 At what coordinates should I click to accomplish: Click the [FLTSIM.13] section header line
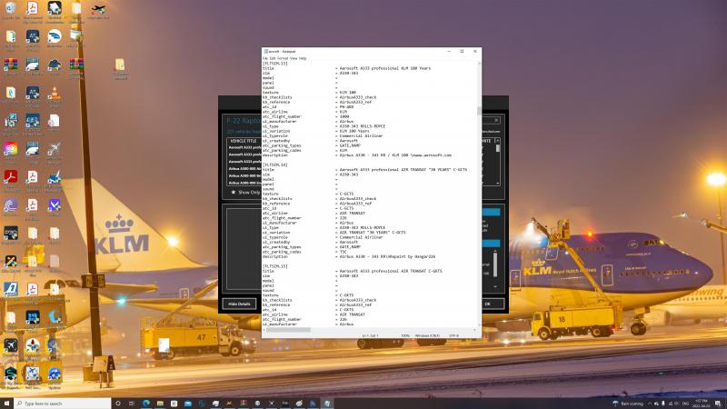(x=275, y=64)
